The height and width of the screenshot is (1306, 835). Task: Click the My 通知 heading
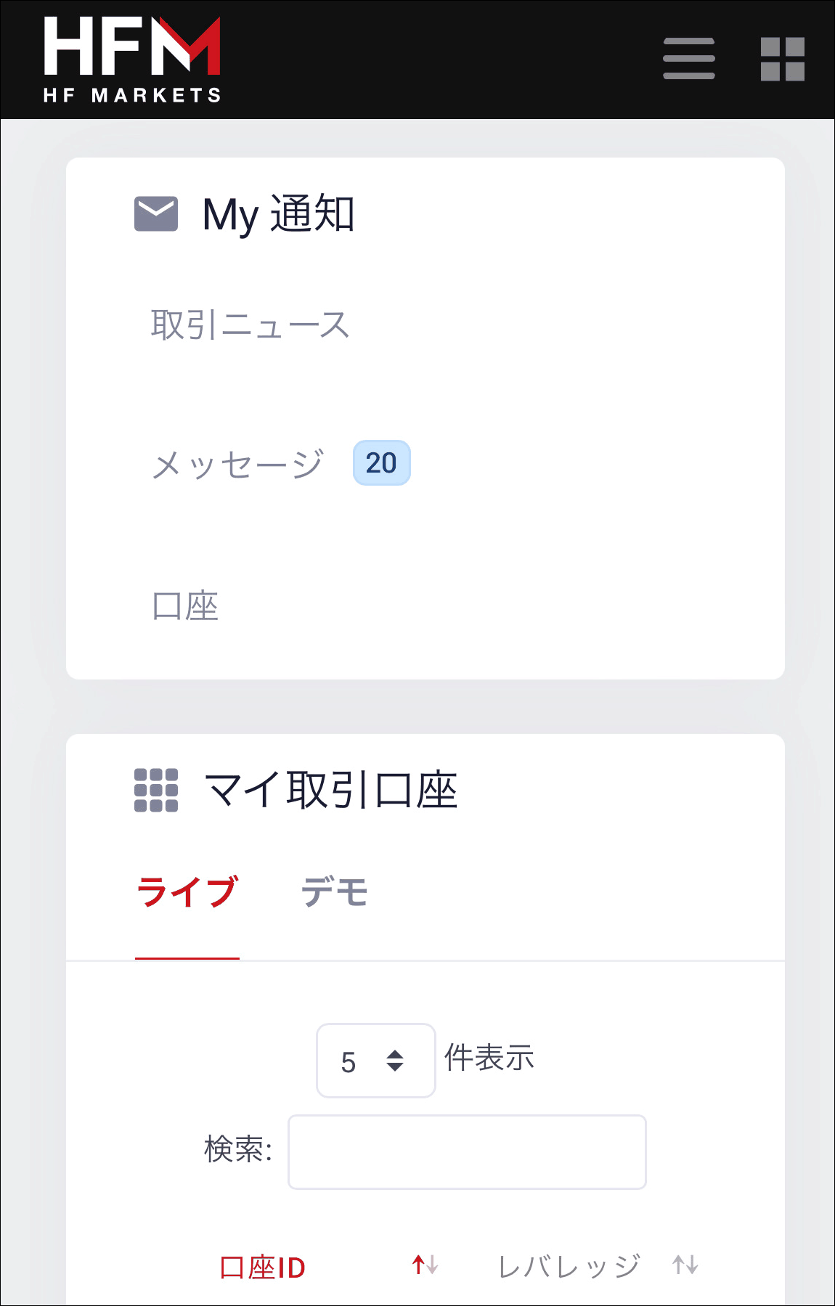279,214
